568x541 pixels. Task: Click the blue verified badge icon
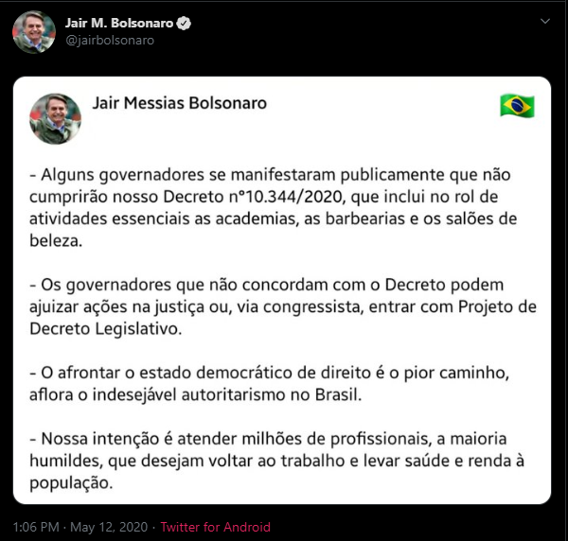184,23
